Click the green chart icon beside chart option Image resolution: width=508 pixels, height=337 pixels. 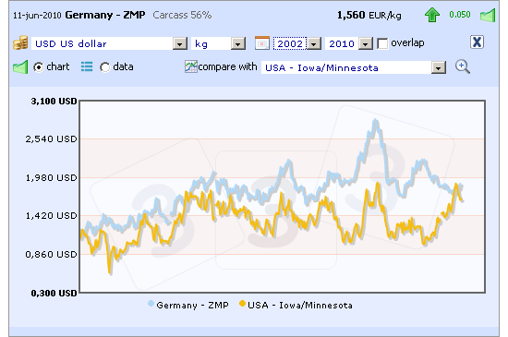coord(20,67)
